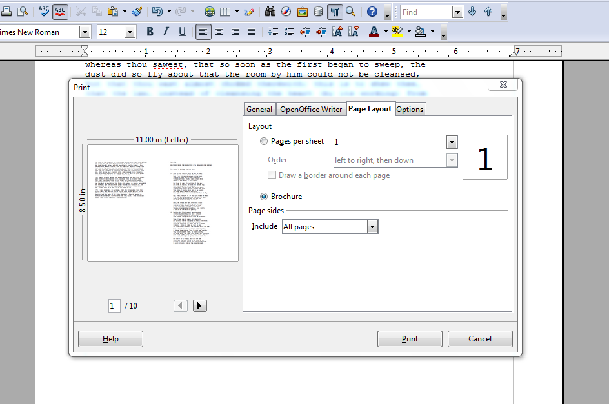Click the Help button
609x404 pixels.
tap(110, 339)
